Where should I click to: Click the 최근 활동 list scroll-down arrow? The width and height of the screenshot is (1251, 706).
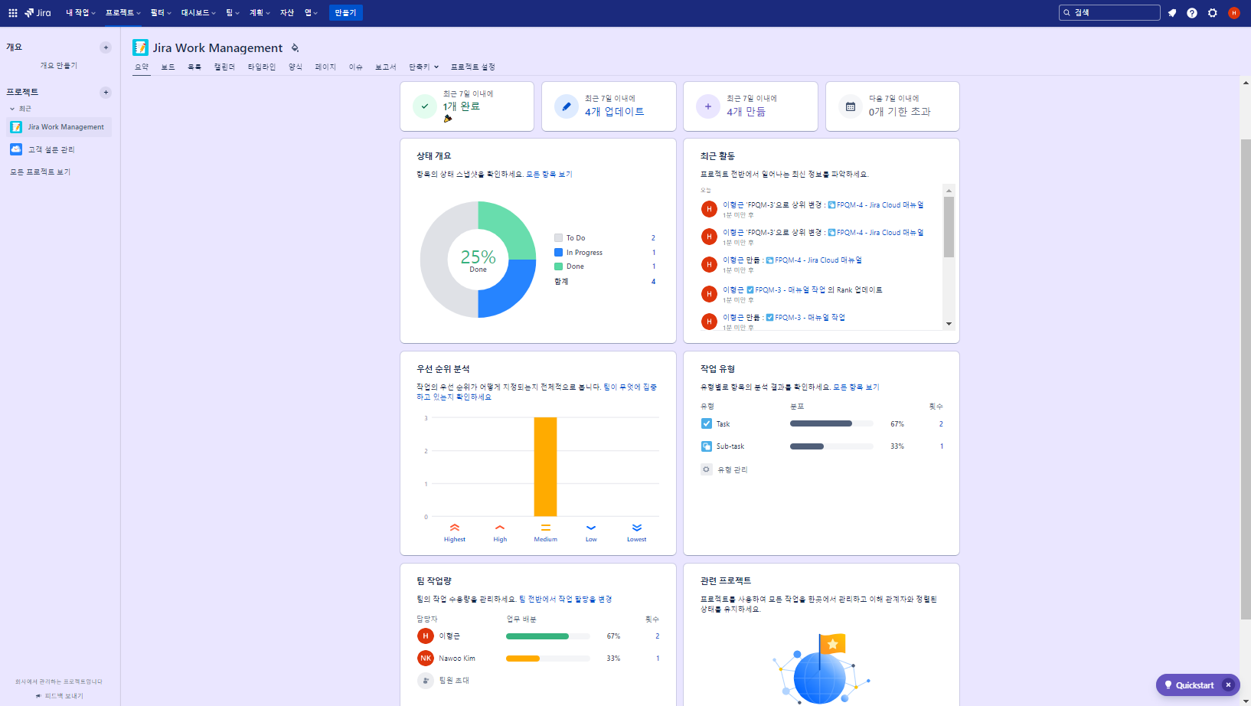pos(949,324)
